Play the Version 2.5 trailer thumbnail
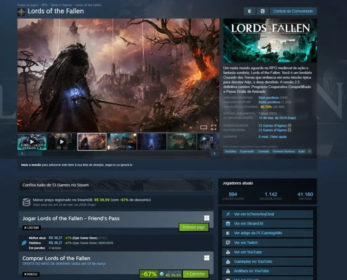This screenshot has height=280, width=347. coord(32,141)
